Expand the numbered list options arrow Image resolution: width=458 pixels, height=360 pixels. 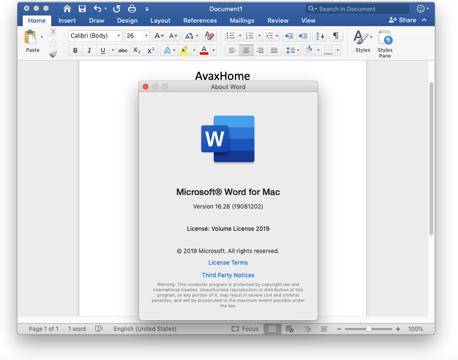click(x=259, y=36)
